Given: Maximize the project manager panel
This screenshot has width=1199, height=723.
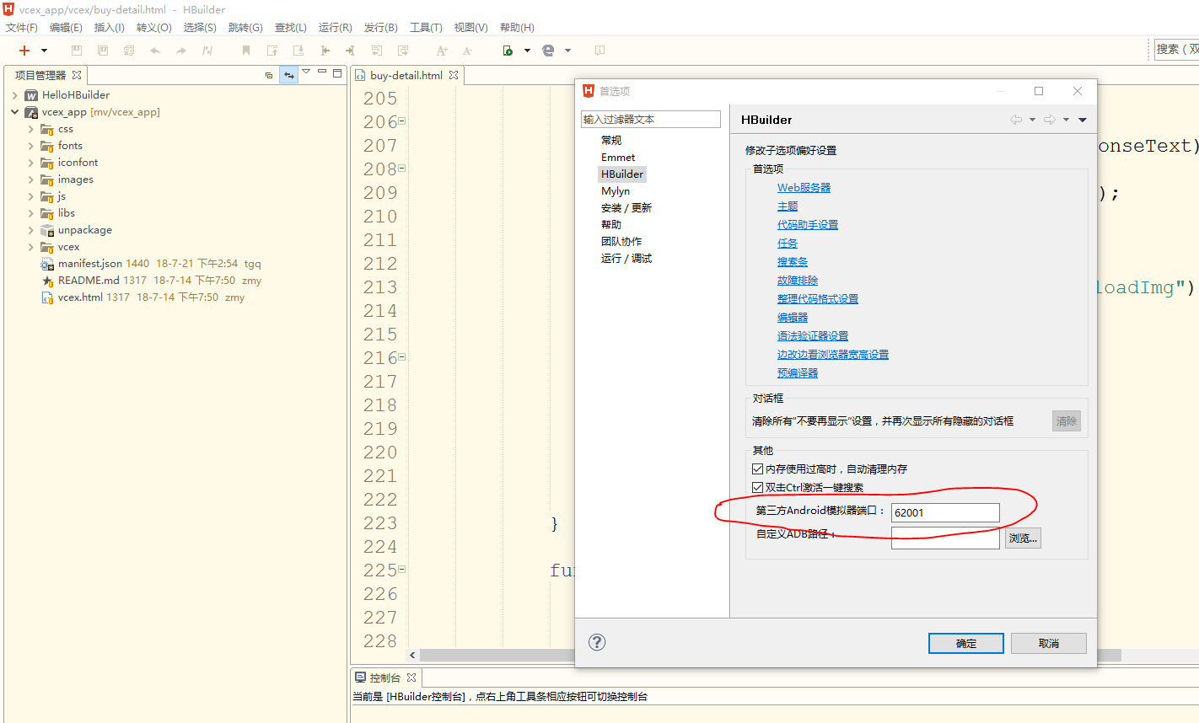Looking at the screenshot, I should pyautogui.click(x=337, y=72).
